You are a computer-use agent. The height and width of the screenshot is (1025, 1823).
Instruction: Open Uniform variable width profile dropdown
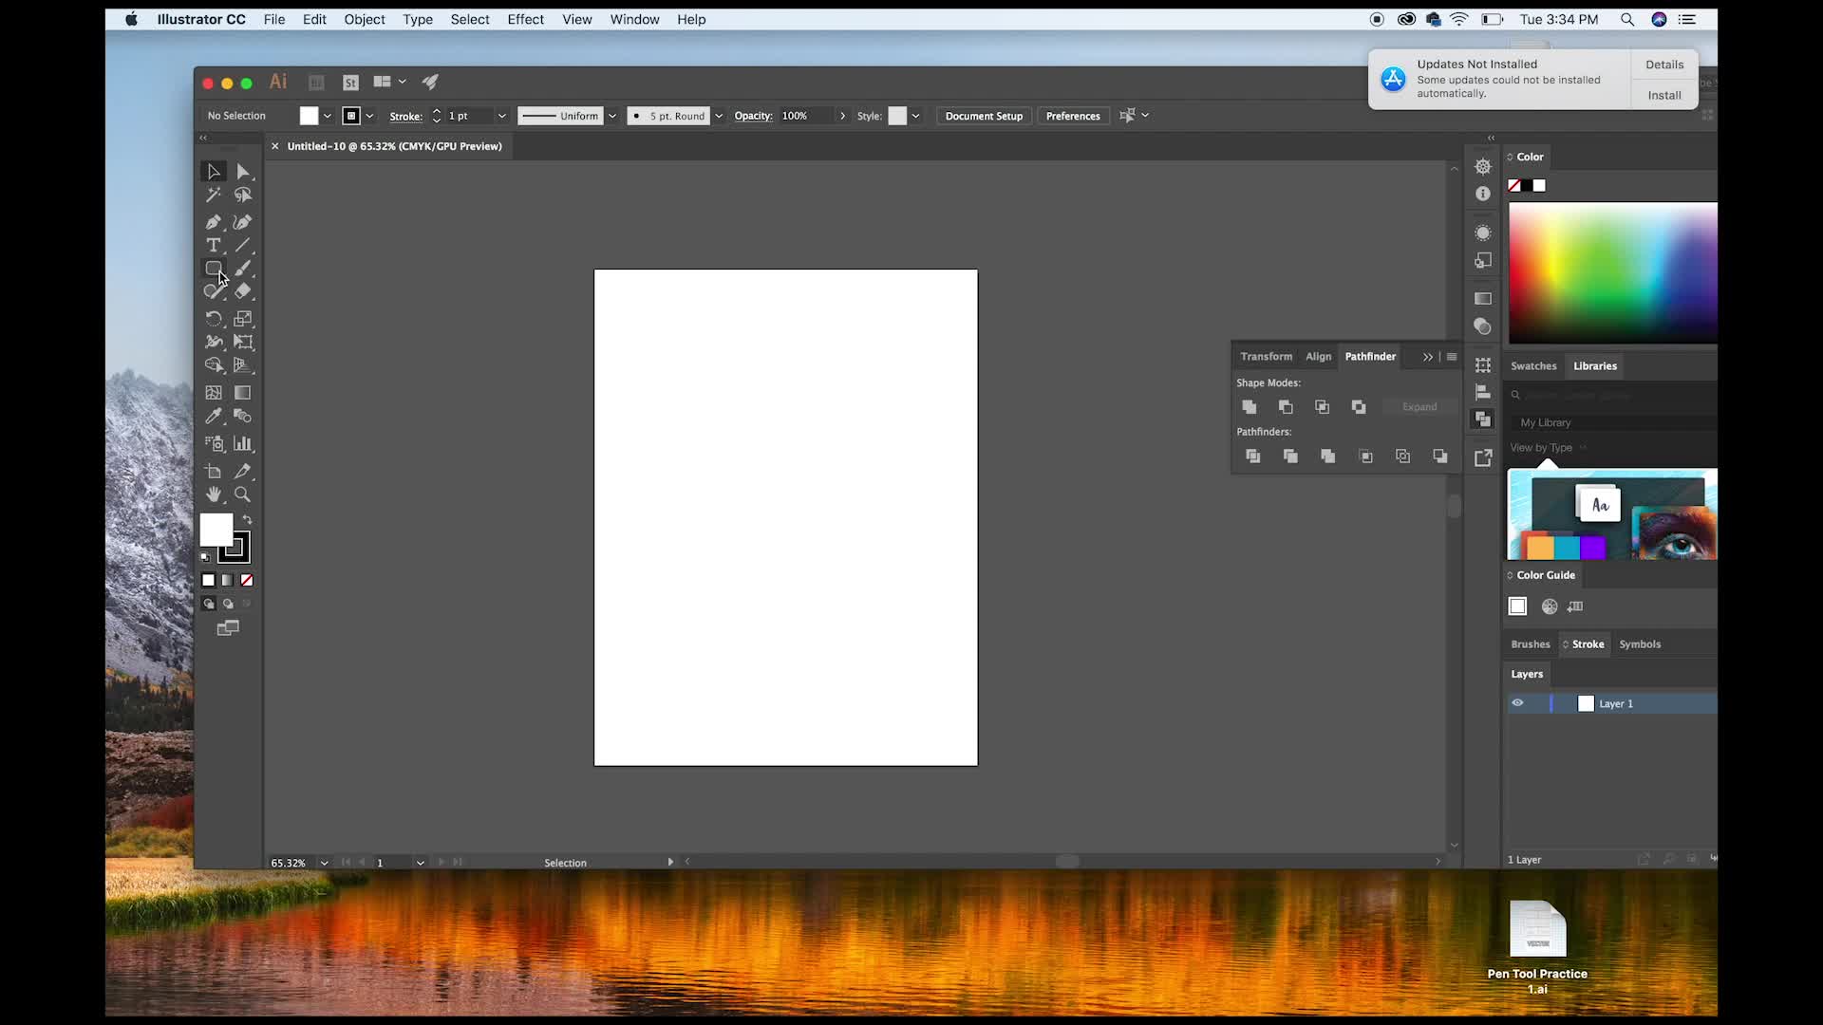point(612,116)
